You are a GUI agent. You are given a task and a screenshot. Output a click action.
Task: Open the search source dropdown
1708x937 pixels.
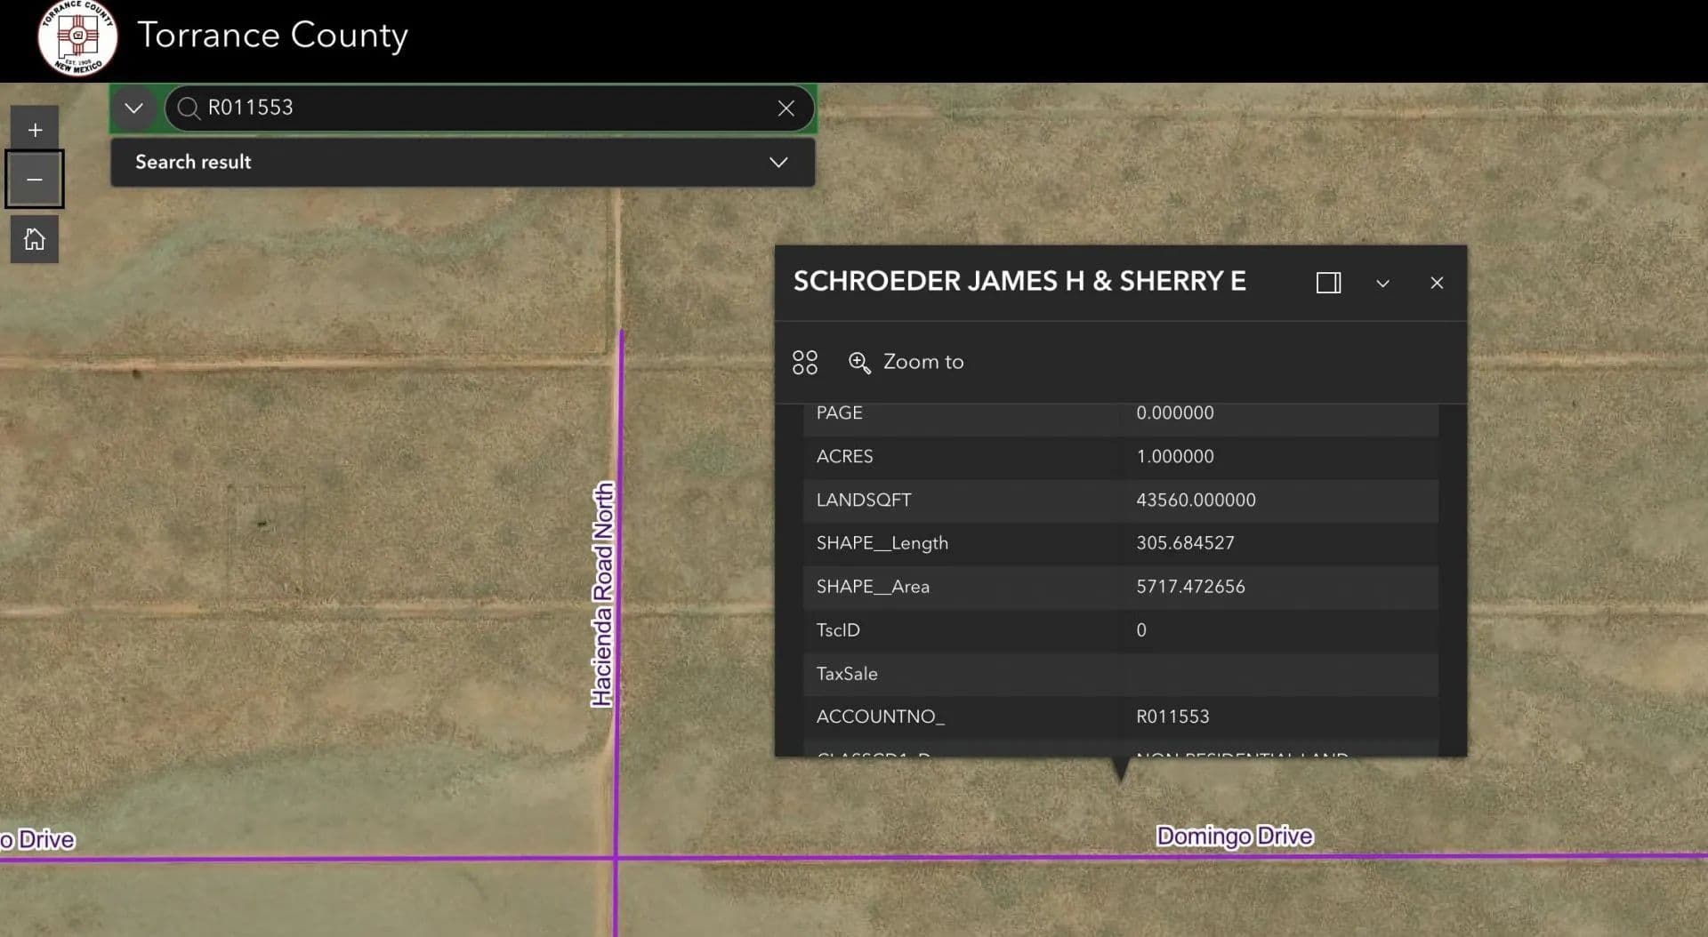tap(134, 108)
